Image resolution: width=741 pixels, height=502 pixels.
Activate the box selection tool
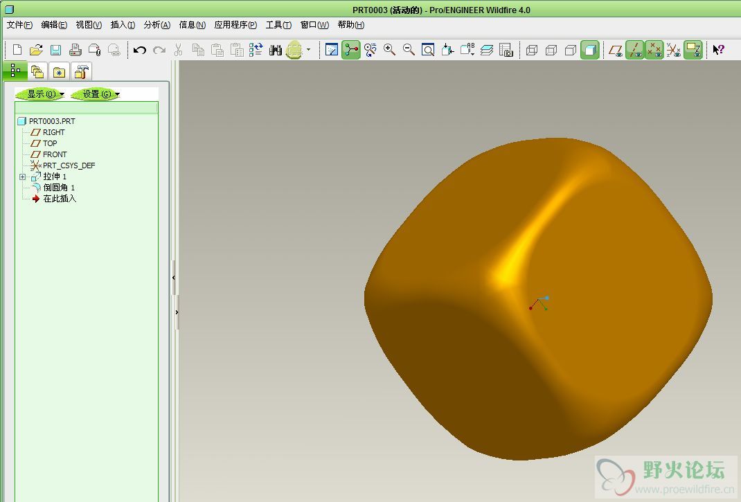coord(294,50)
